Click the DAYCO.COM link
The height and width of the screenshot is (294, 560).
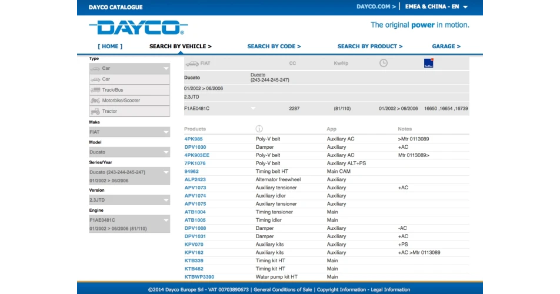click(x=376, y=7)
